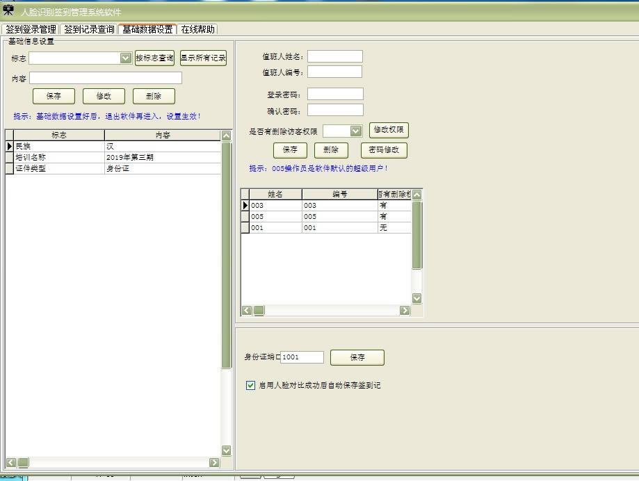Click right arrow of operator table scrollbar

coord(405,311)
